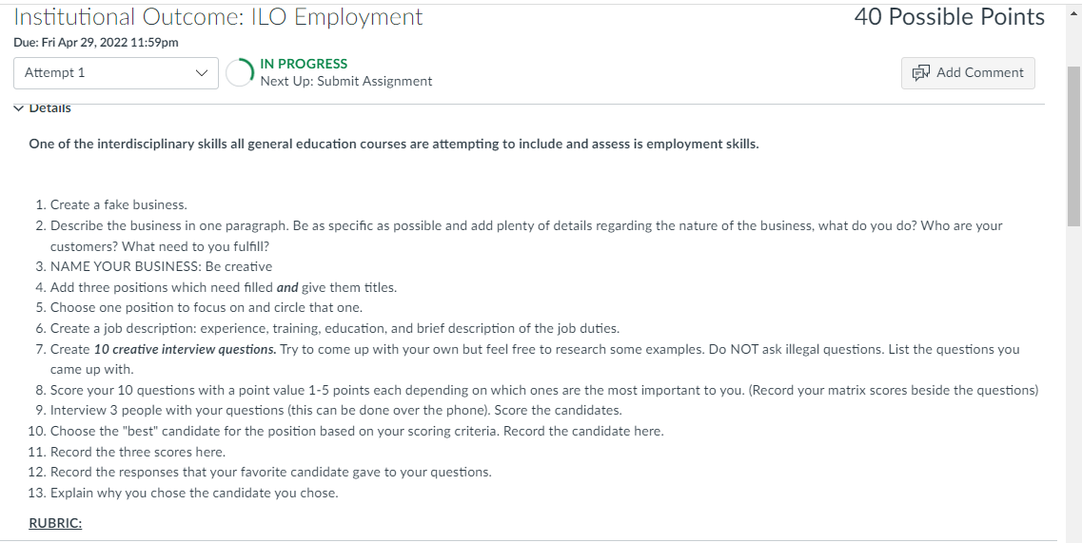This screenshot has height=543, width=1082.
Task: Click the Next Up: Submit Assignment text
Action: pyautogui.click(x=346, y=82)
